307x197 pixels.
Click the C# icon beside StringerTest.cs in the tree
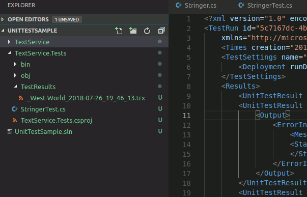pos(15,109)
